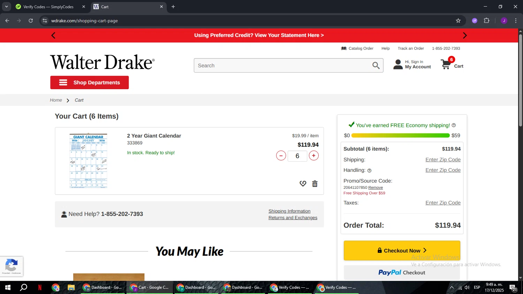This screenshot has height=294, width=523.
Task: Open the free shipping info question icon
Action: (454, 125)
